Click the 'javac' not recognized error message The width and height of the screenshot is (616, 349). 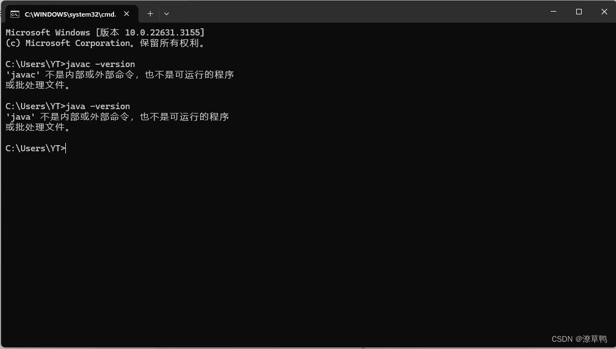pos(120,75)
